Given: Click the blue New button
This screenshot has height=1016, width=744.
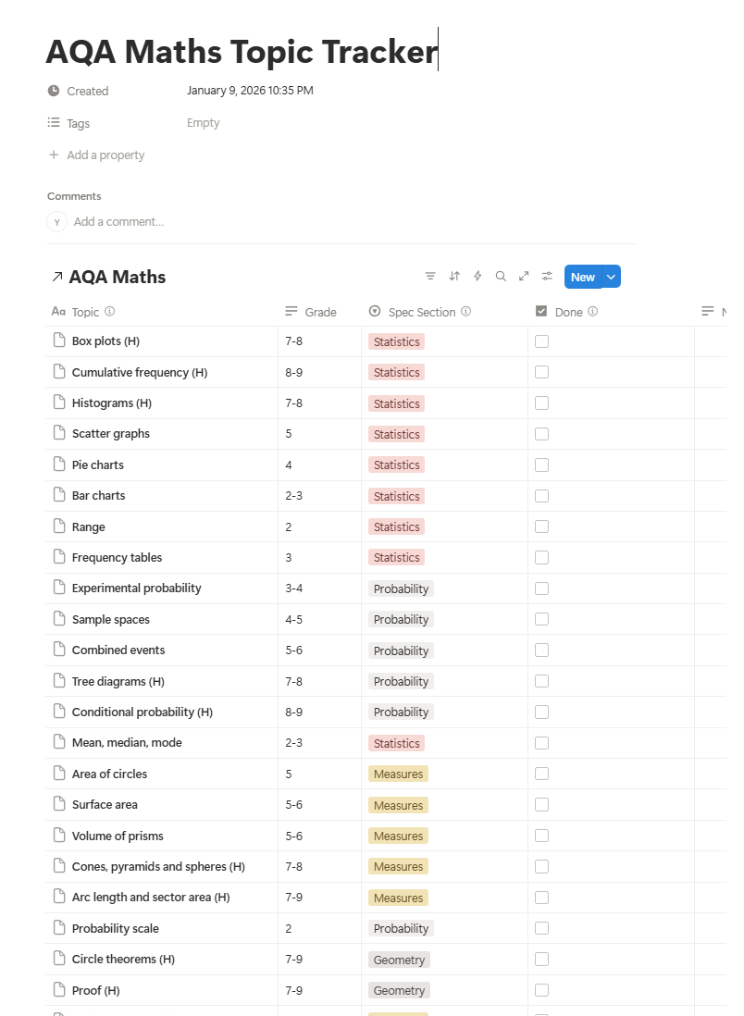Looking at the screenshot, I should [x=583, y=277].
